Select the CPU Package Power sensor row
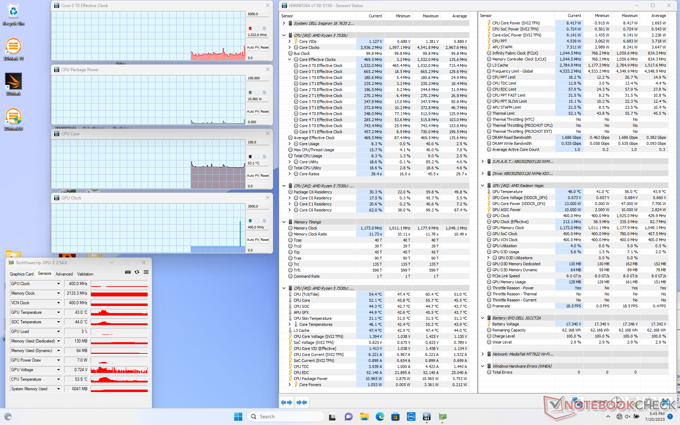 [x=378, y=379]
